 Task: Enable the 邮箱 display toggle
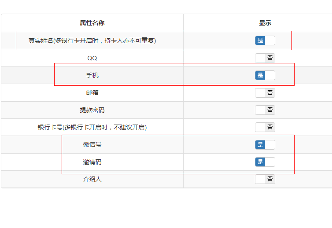265,93
